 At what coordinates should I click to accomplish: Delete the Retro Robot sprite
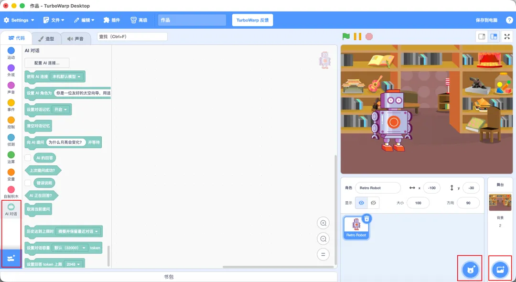[366, 219]
